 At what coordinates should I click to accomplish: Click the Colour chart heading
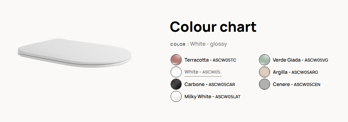click(x=213, y=27)
